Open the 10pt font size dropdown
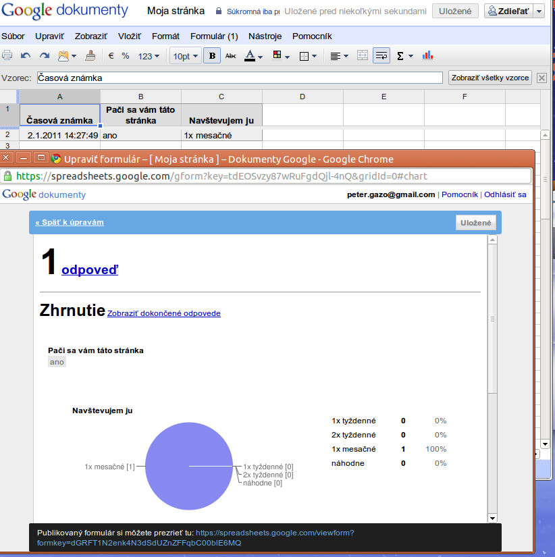Viewport: 555px width, 557px height. (x=186, y=56)
